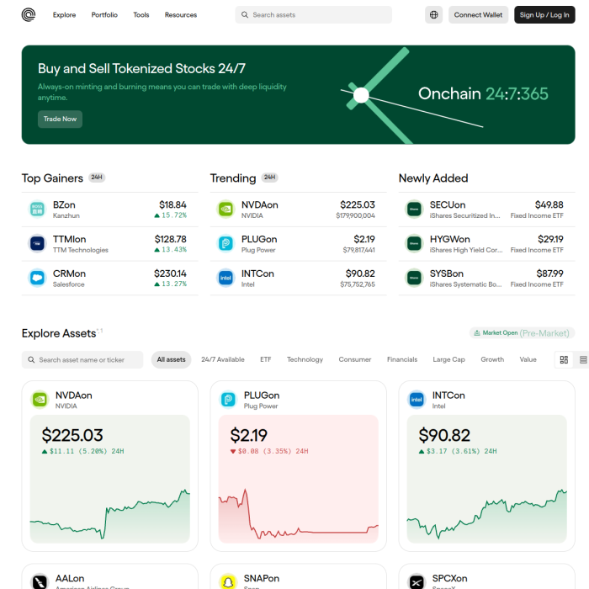Filter assets by Value
Screen dimensions: 589x589
528,360
